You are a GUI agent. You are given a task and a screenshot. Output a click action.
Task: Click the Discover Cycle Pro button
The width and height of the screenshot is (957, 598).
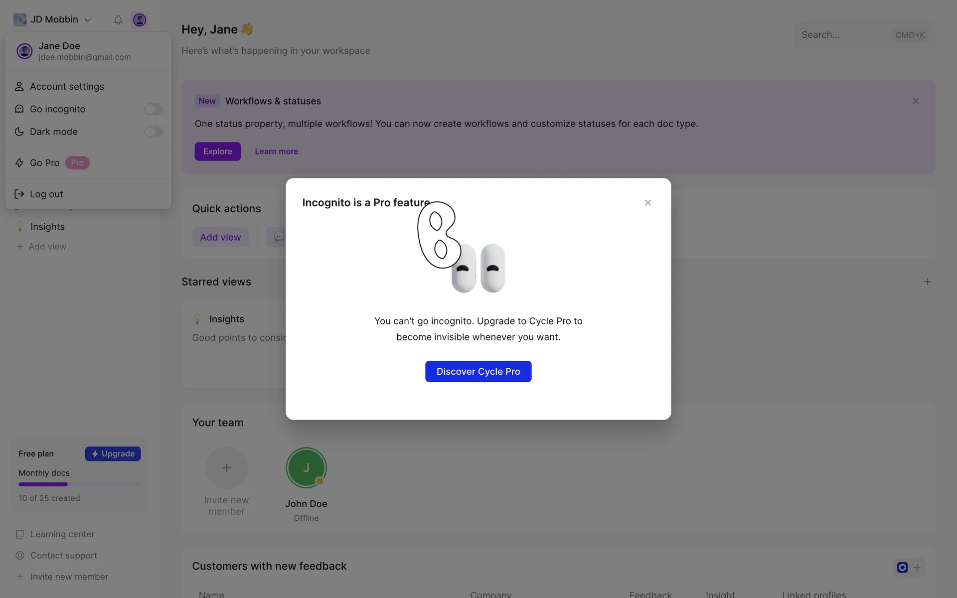click(x=478, y=372)
